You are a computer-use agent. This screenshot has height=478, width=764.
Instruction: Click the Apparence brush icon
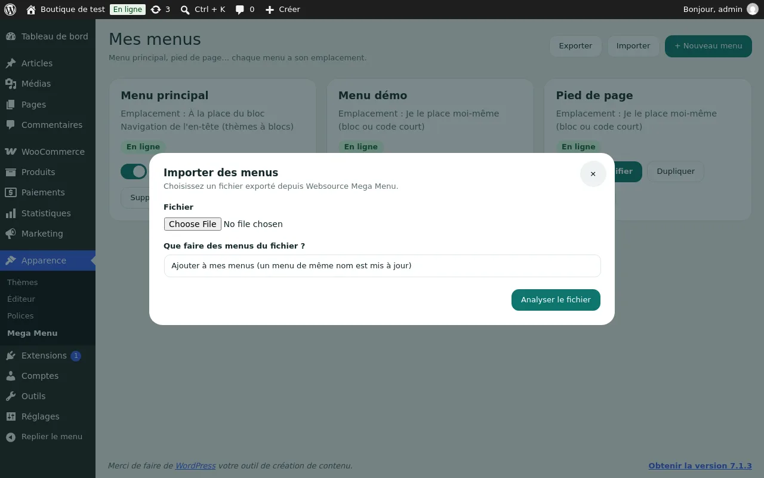point(11,261)
